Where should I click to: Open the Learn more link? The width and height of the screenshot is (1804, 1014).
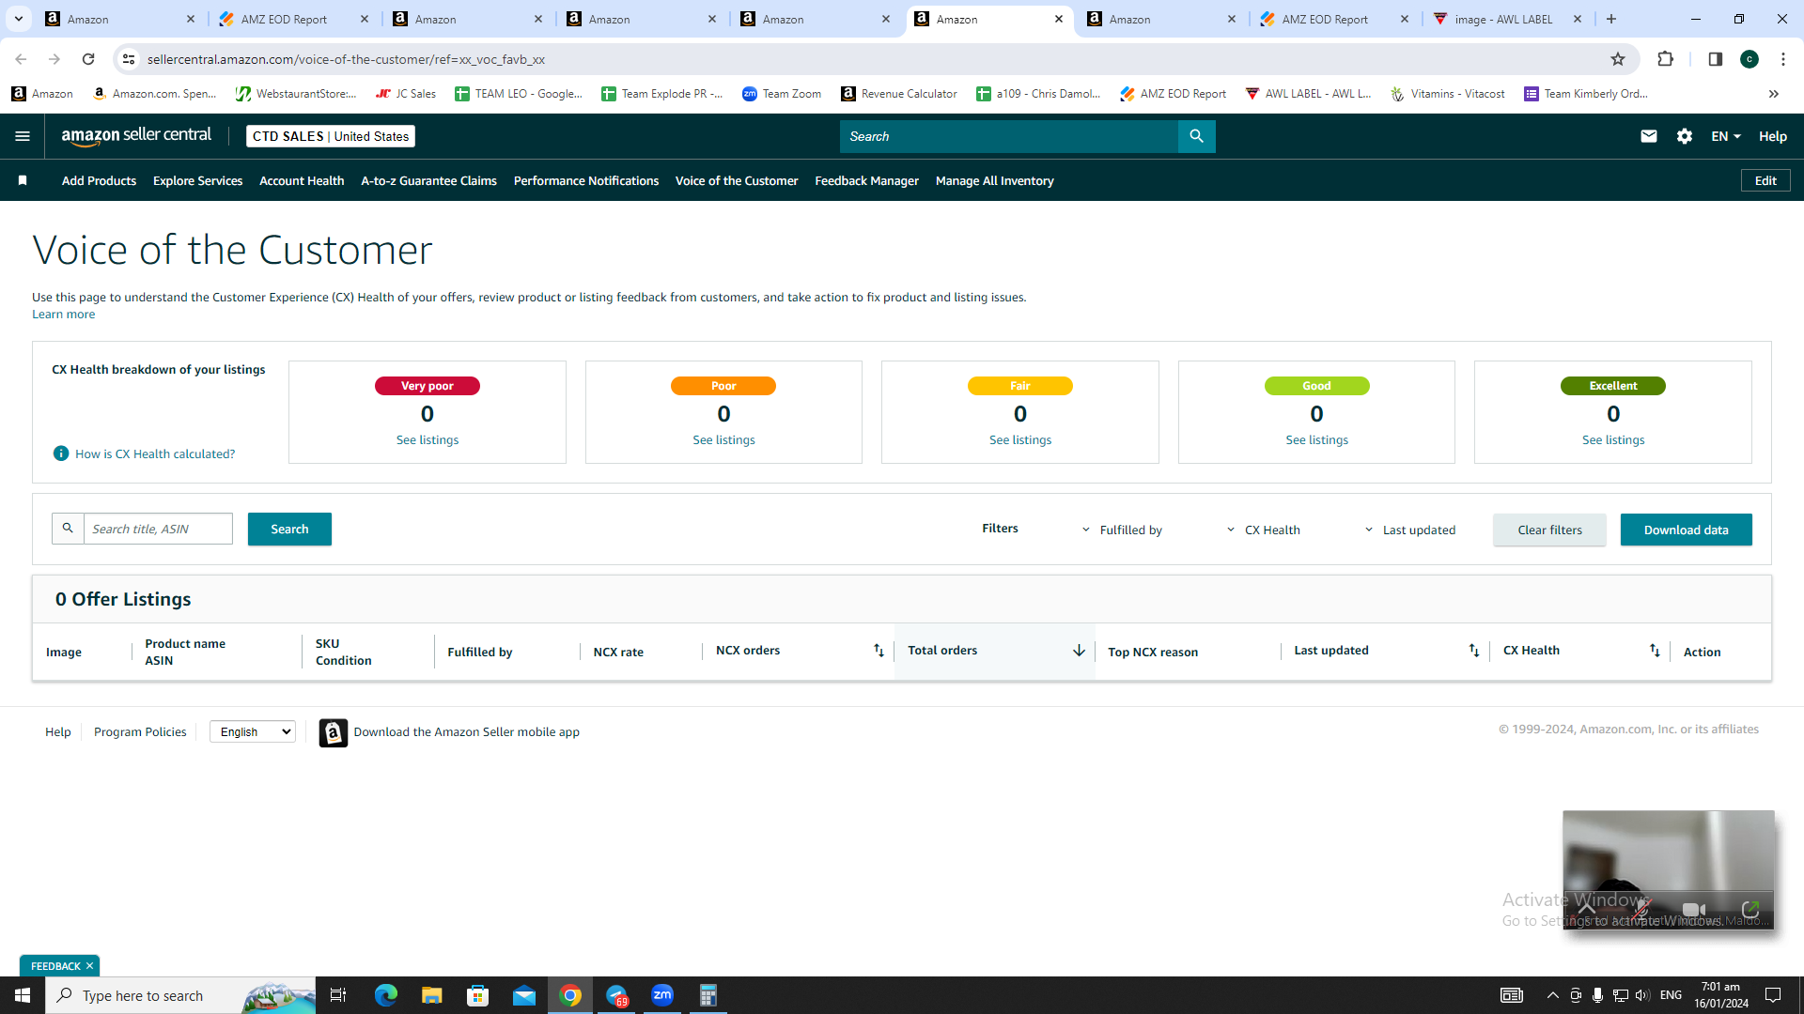[63, 315]
